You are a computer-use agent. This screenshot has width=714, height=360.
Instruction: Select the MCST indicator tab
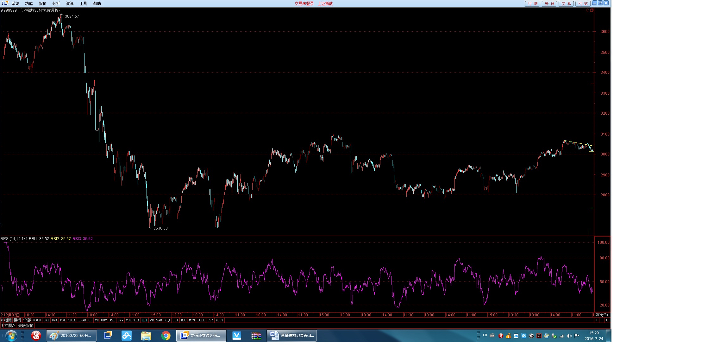pyautogui.click(x=219, y=320)
